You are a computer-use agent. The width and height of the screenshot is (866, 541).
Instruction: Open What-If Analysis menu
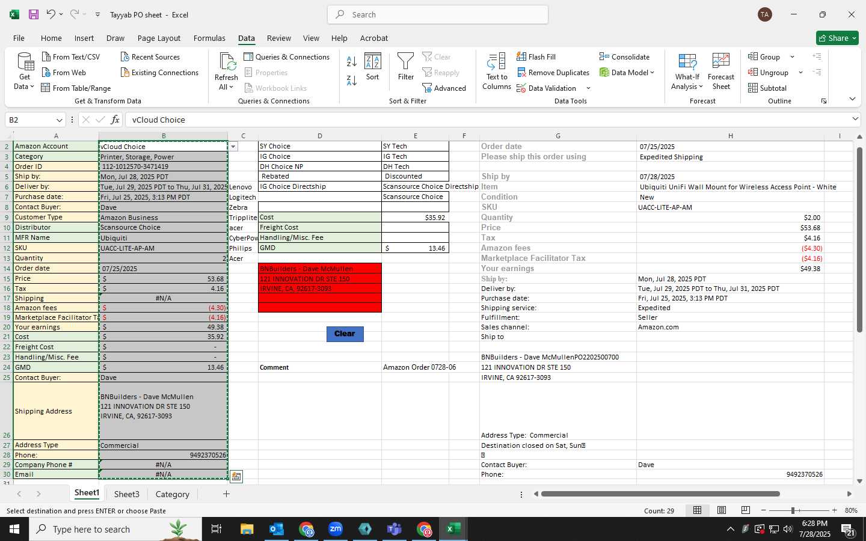[x=687, y=72]
